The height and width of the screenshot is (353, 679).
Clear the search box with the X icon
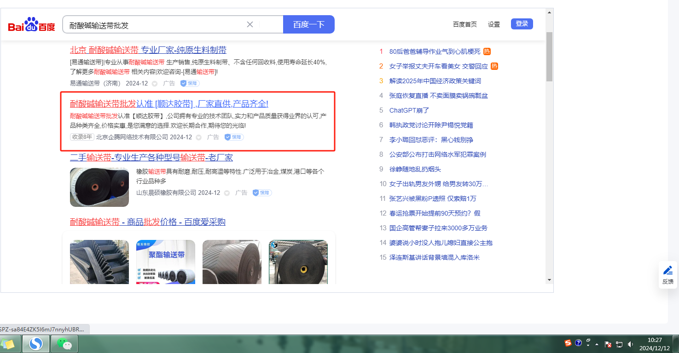pos(250,24)
